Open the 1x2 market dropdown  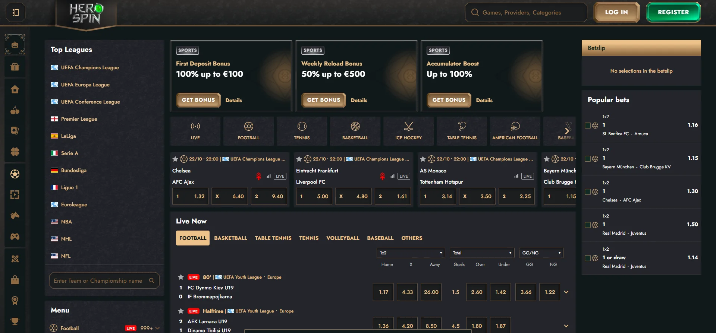(x=411, y=253)
